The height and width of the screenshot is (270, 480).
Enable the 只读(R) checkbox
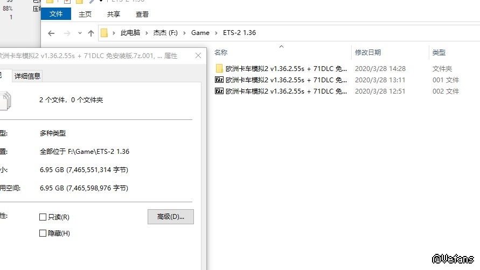(43, 217)
